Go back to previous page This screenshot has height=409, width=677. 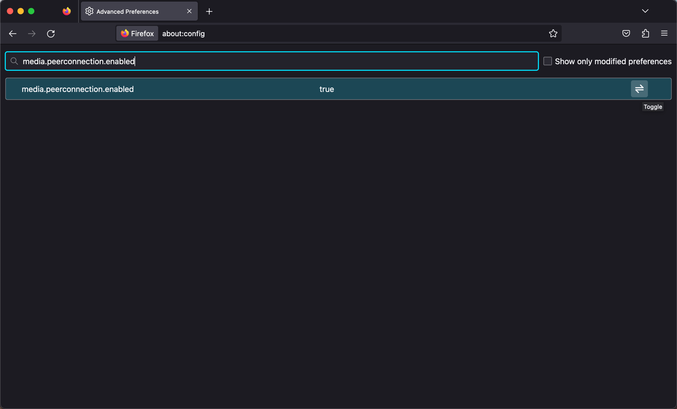[13, 33]
